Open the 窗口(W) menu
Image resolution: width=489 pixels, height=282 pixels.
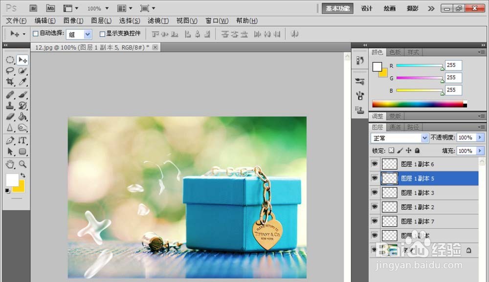coord(217,21)
